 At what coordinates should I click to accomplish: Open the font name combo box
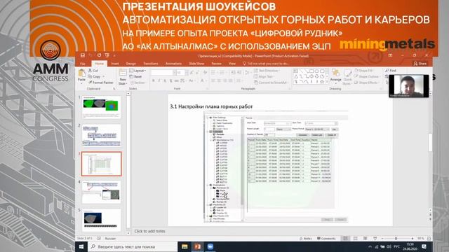pyautogui.click(x=163, y=73)
